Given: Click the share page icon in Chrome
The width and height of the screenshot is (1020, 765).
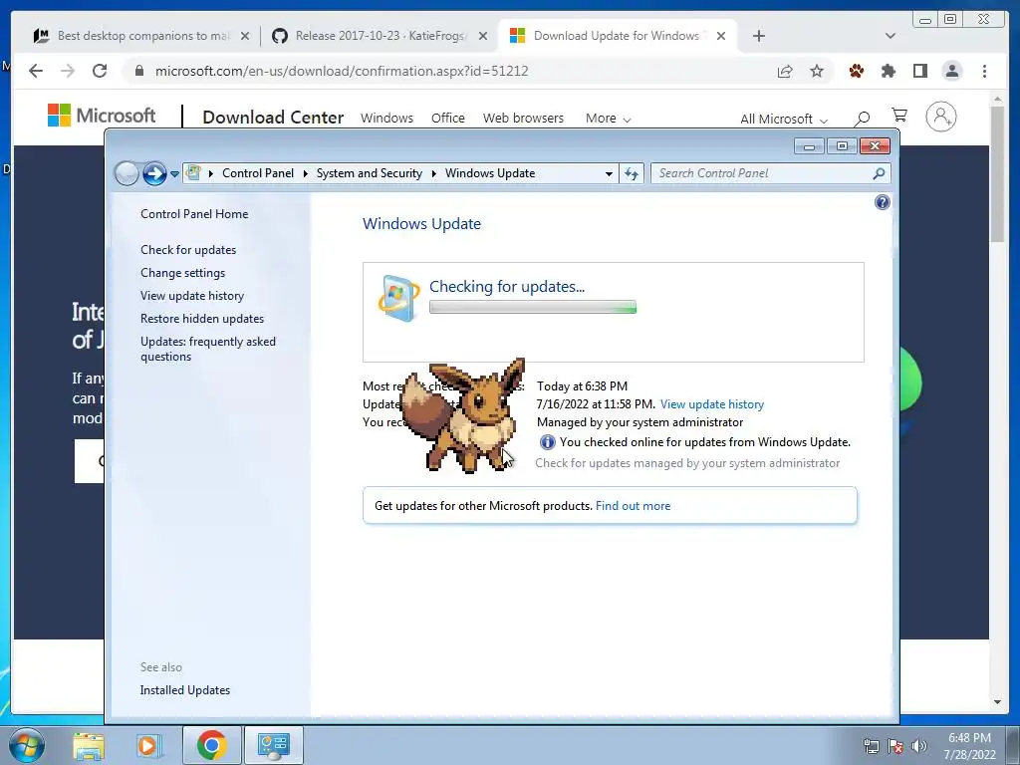Looking at the screenshot, I should coord(785,71).
